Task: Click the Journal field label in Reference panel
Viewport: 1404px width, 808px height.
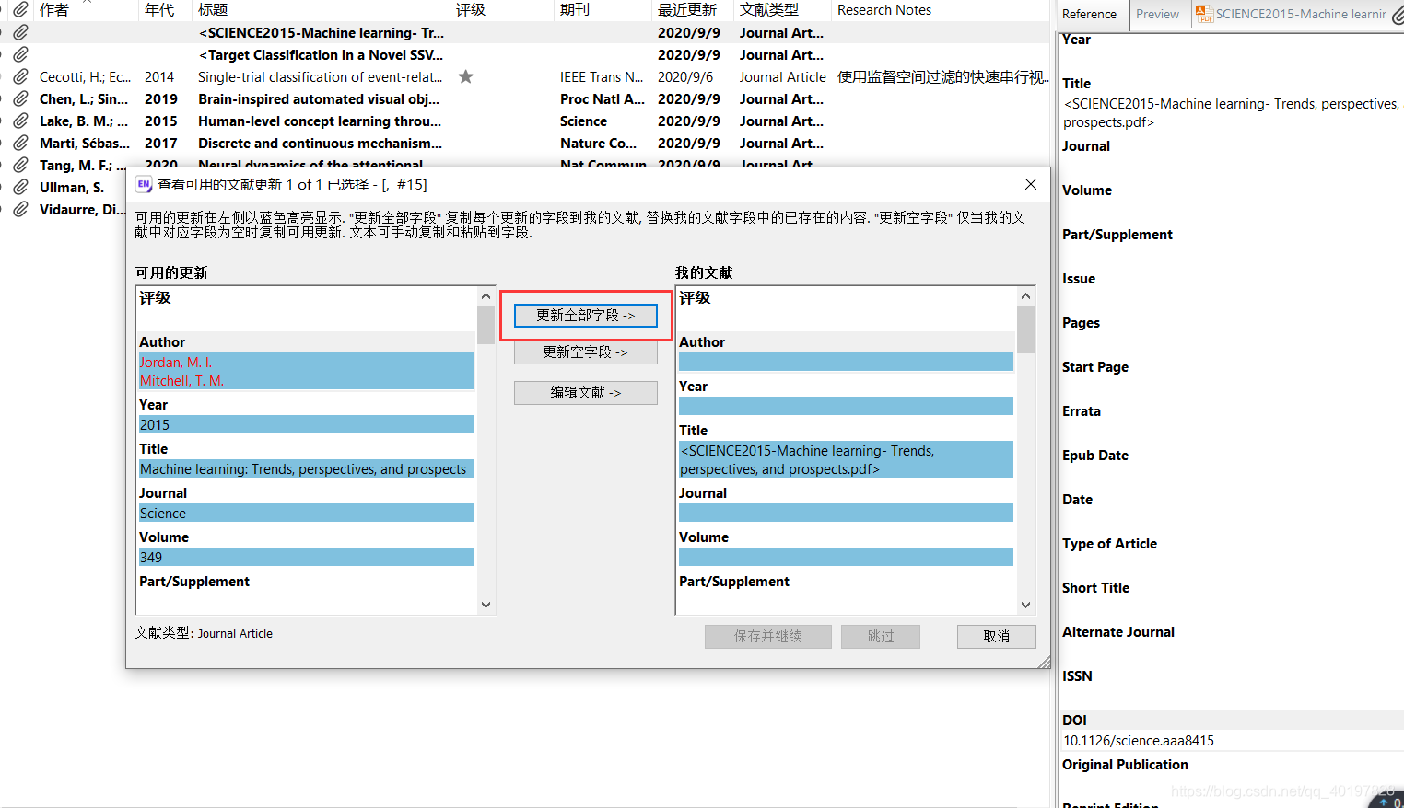Action: (x=1086, y=145)
